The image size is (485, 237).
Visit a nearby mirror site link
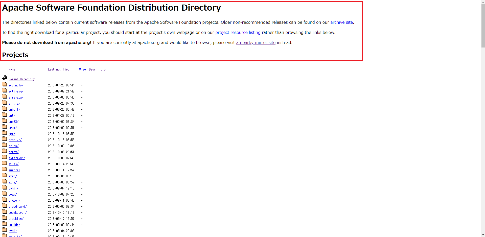[256, 42]
